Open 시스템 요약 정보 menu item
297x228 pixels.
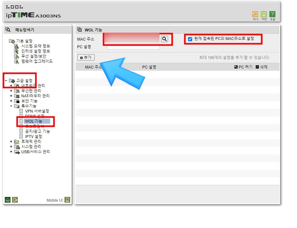click(36, 46)
